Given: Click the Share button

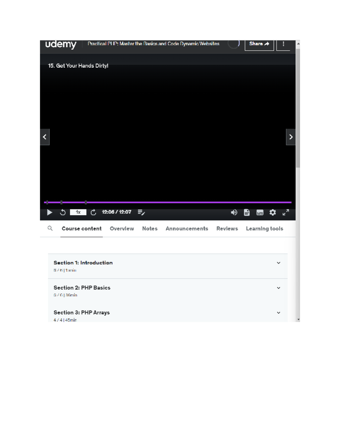Looking at the screenshot, I should [259, 44].
